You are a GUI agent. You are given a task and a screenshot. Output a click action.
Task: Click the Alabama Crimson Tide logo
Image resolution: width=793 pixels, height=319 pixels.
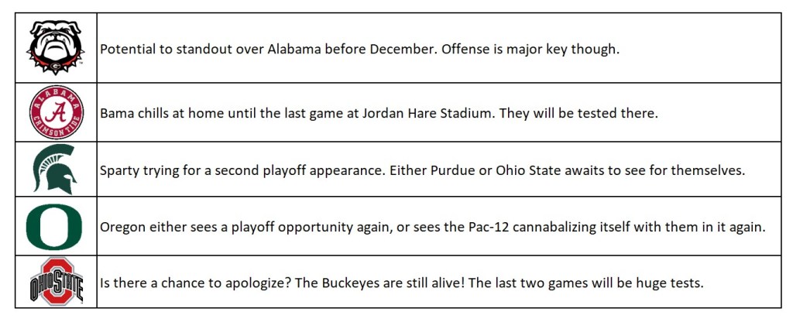(x=55, y=111)
